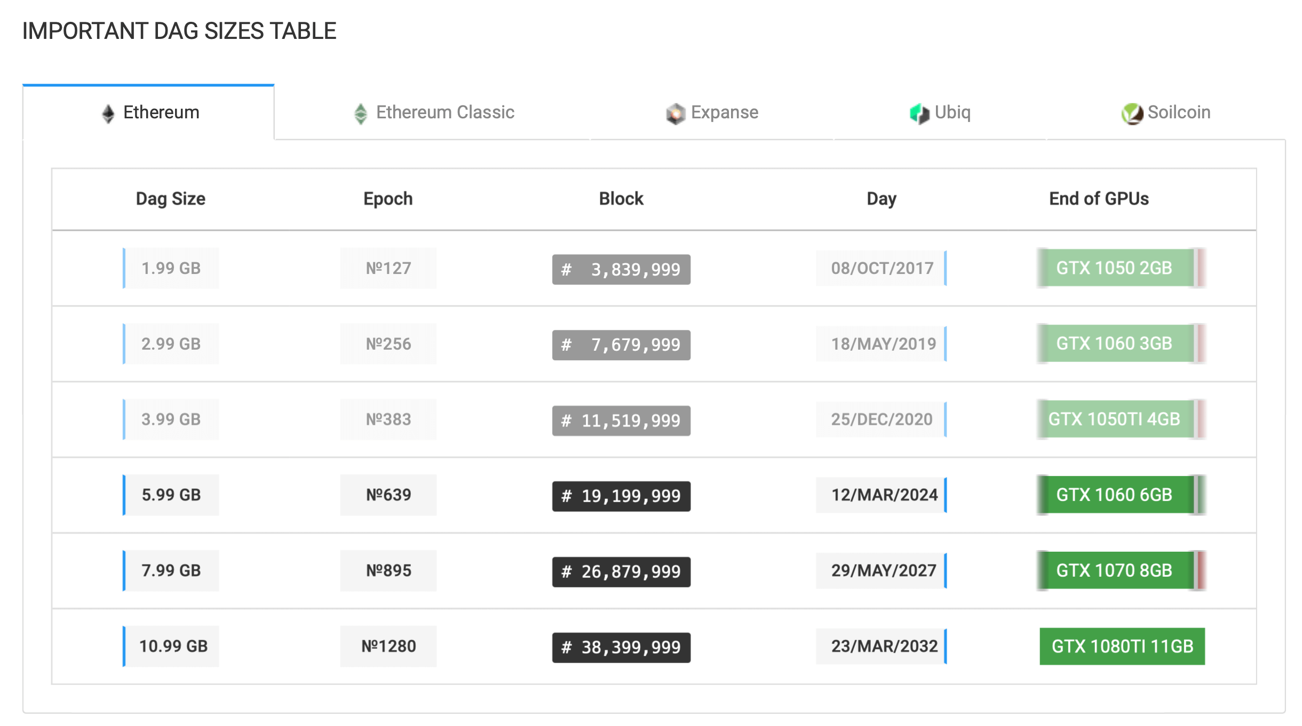The image size is (1302, 726).
Task: Click the GTX 1080TI 11GB green badge
Action: pyautogui.click(x=1122, y=646)
